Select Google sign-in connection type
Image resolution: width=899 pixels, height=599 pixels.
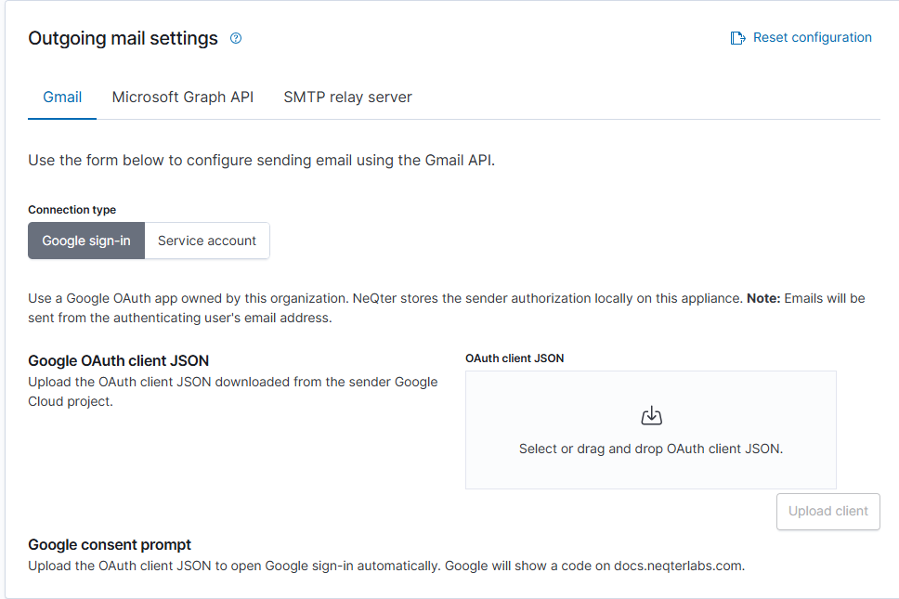(x=86, y=241)
